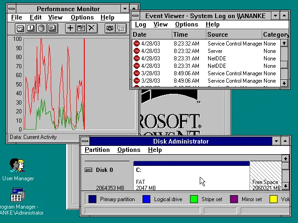Open the View menu in Performance Monitor
This screenshot has height=223, width=298.
coord(55,18)
